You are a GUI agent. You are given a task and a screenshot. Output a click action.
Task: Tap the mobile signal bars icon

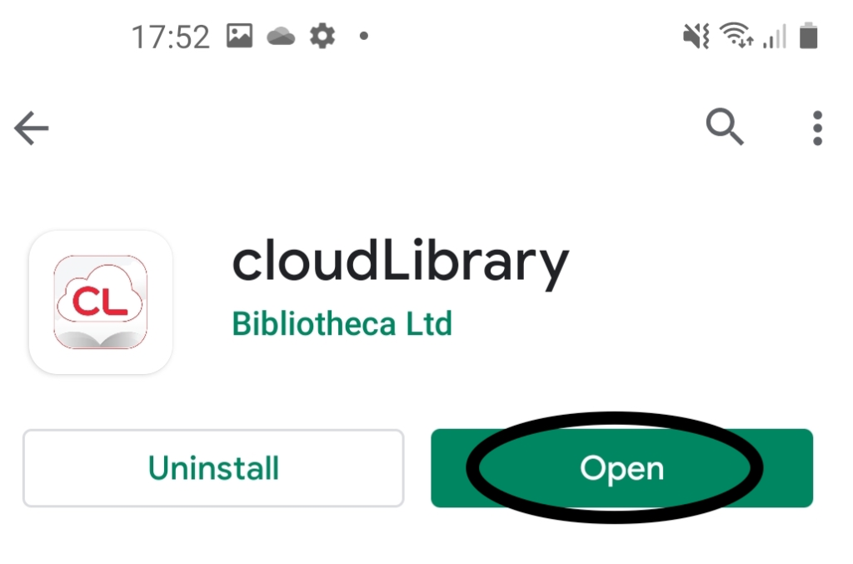click(x=774, y=37)
